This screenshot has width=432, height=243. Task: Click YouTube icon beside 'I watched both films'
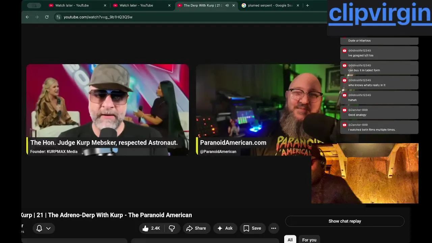(344, 125)
